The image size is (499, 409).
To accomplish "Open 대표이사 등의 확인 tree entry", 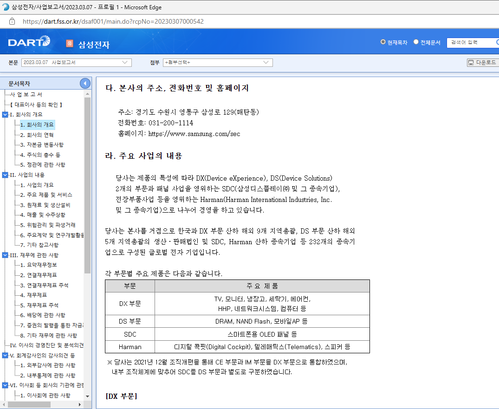I will pyautogui.click(x=36, y=105).
